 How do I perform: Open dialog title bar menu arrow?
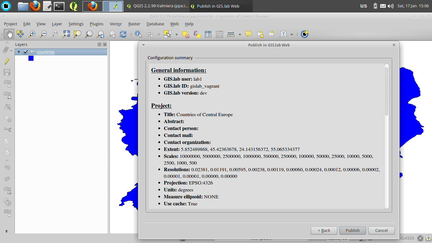point(144,45)
